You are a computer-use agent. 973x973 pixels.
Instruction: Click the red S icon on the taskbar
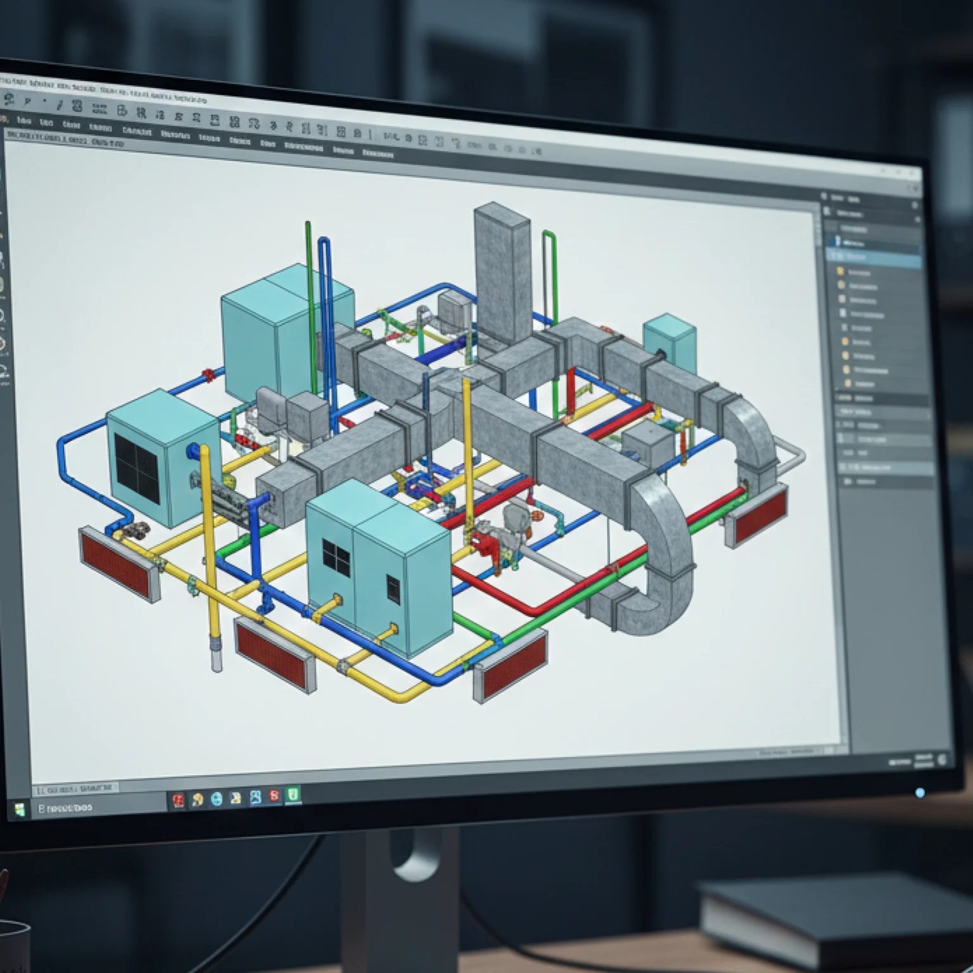274,796
